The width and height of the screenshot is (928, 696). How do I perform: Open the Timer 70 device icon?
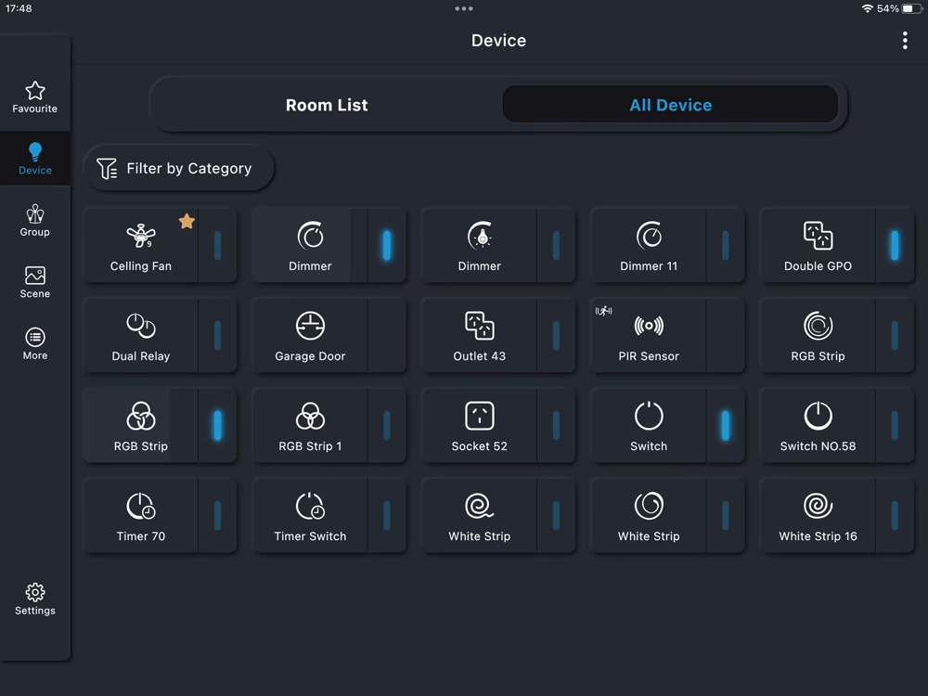(141, 506)
